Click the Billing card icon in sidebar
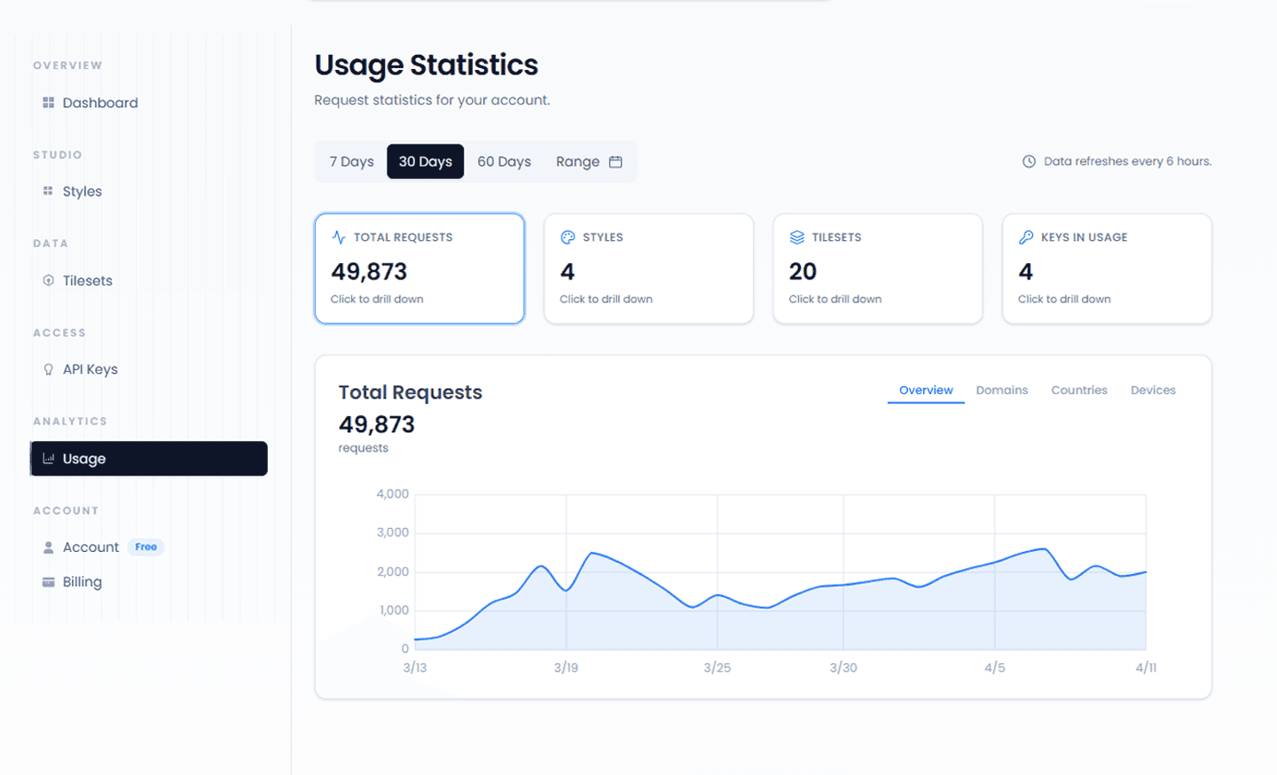The width and height of the screenshot is (1277, 775). coord(49,582)
